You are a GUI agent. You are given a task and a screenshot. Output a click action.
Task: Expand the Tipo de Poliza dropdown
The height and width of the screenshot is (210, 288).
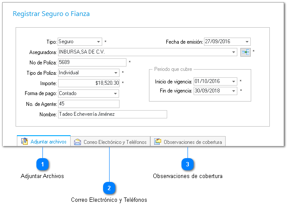(x=116, y=73)
